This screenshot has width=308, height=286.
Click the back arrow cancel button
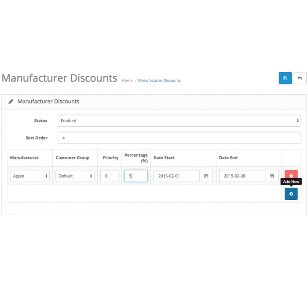pos(300,78)
